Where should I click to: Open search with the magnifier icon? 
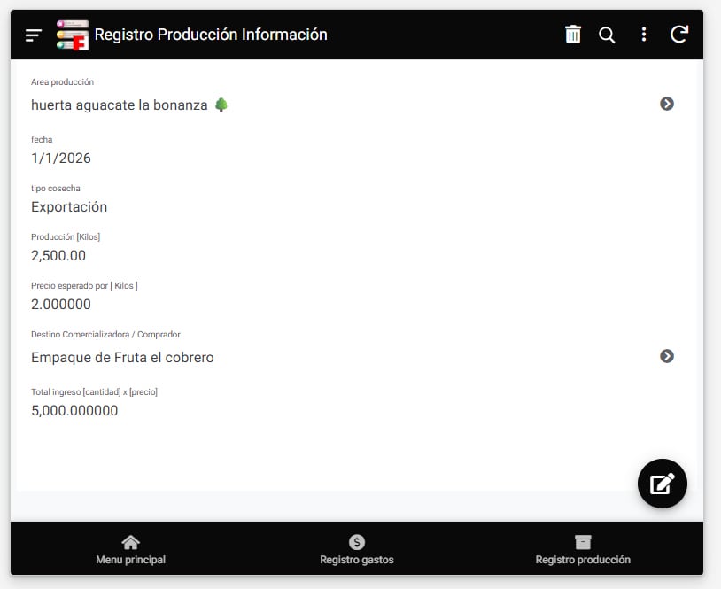point(607,35)
